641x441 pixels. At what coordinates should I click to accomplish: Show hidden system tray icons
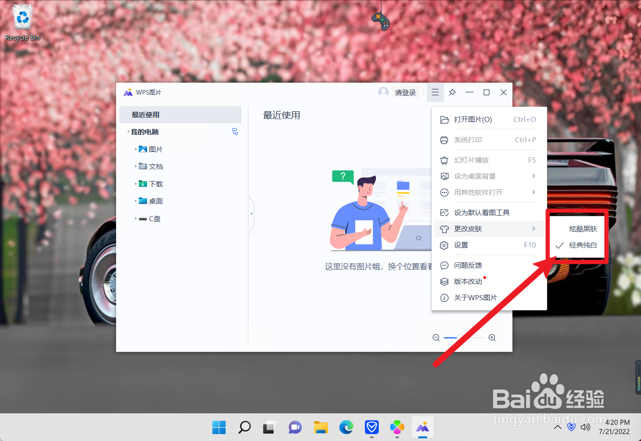[558, 427]
